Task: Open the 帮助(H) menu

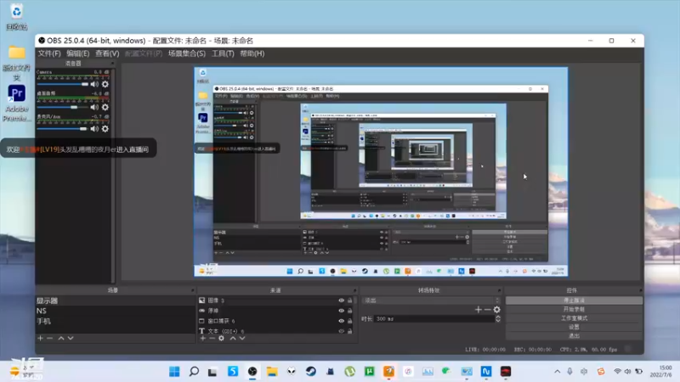Action: pyautogui.click(x=252, y=53)
